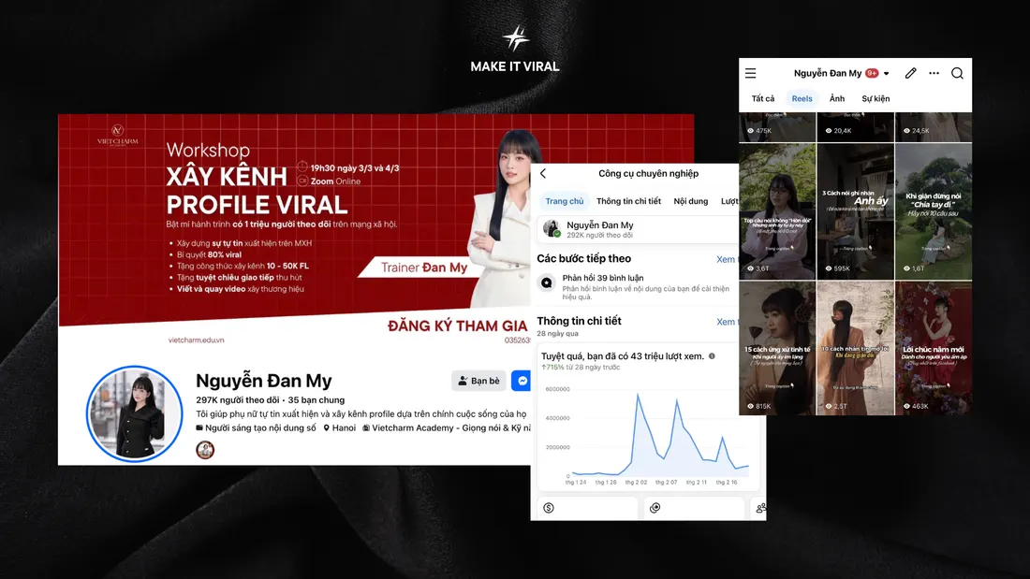Screen dimensions: 1030x579
Task: Click the Make It Viral star logo
Action: pos(516,38)
